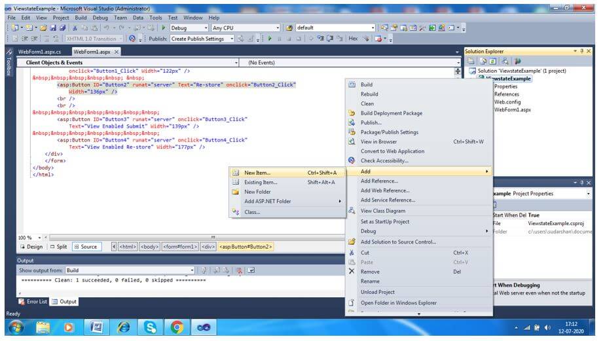Expand the Show output from Build dropdown

click(192, 270)
